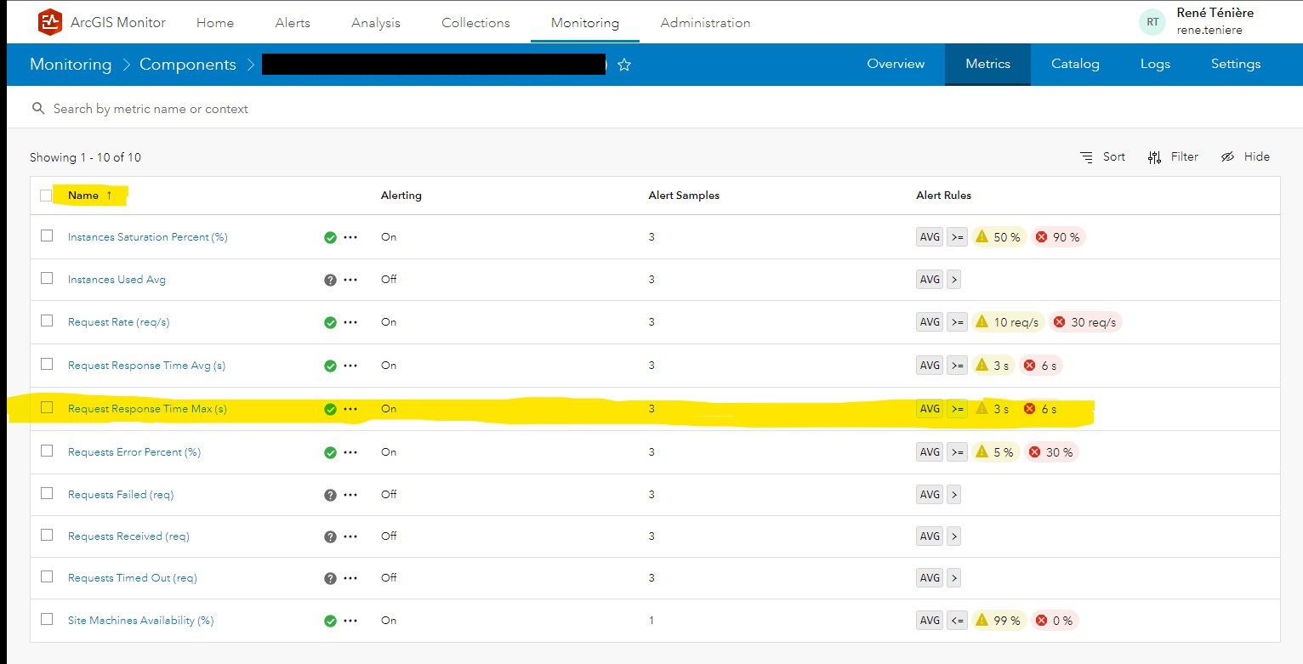Navigate to Components via the breadcrumb
Image resolution: width=1303 pixels, height=664 pixels.
tap(187, 64)
